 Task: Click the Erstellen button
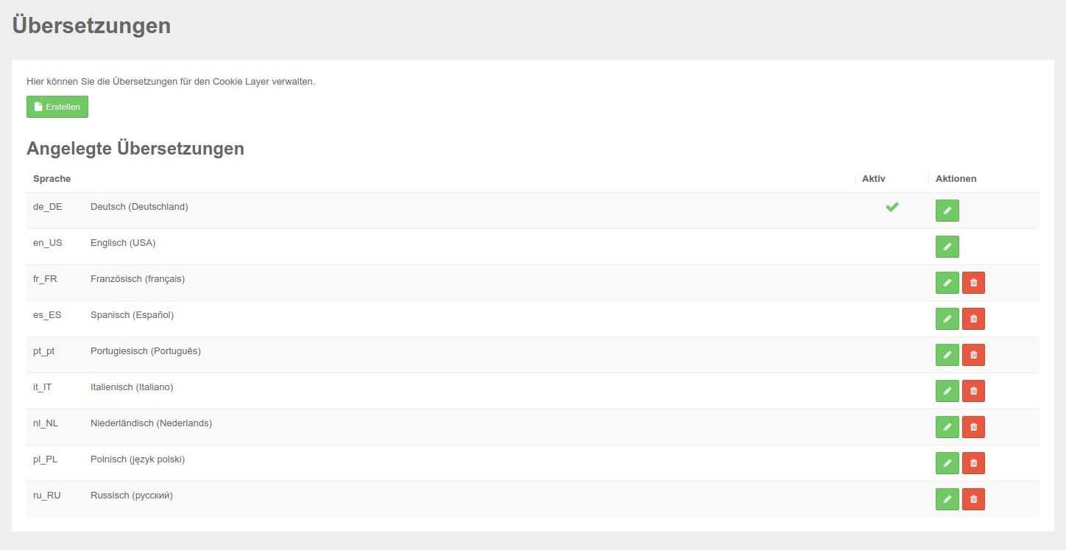tap(57, 107)
